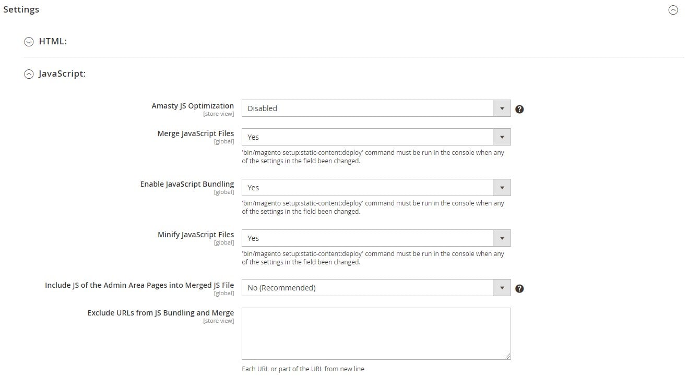Image resolution: width=687 pixels, height=377 pixels.
Task: Show help for Amasty JS Optimization
Action: [x=519, y=109]
